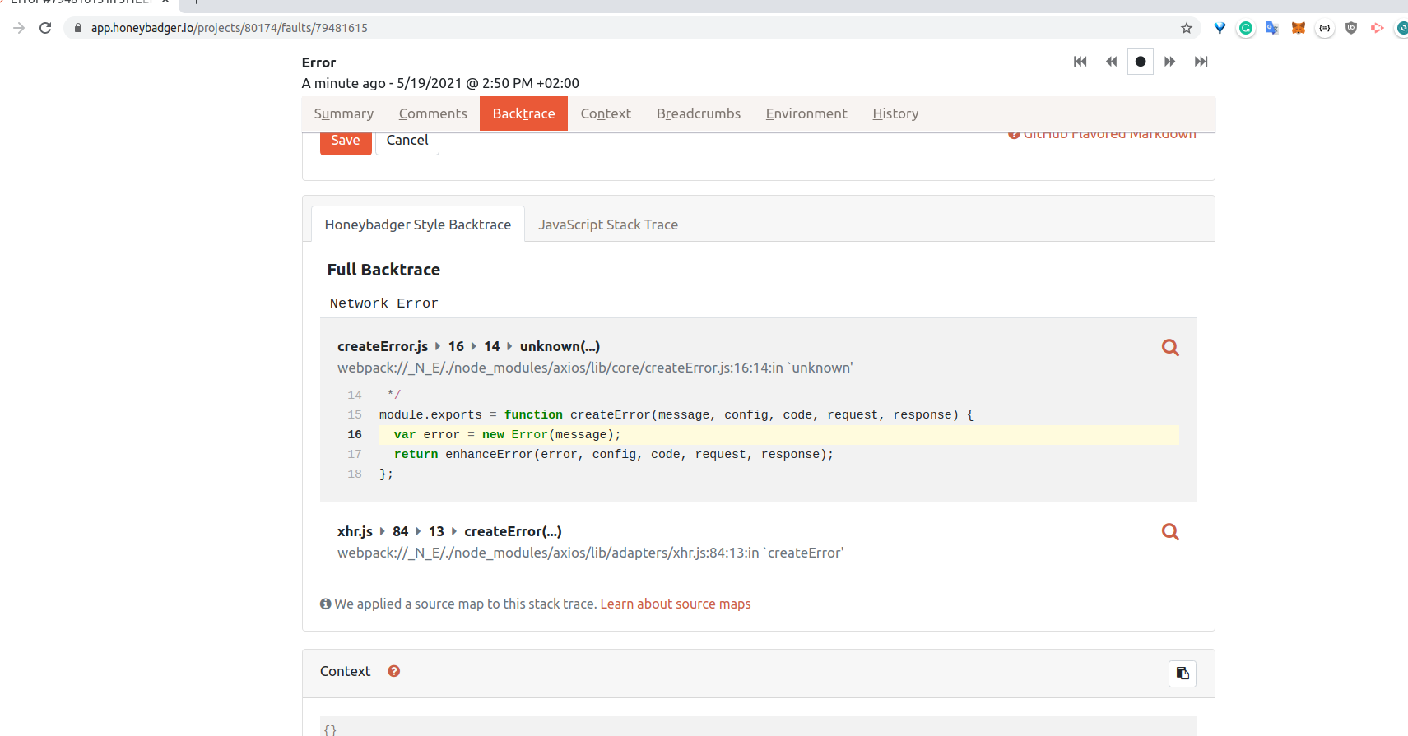Image resolution: width=1408 pixels, height=736 pixels.
Task: Collapse the createError.js frame header
Action: click(x=468, y=346)
